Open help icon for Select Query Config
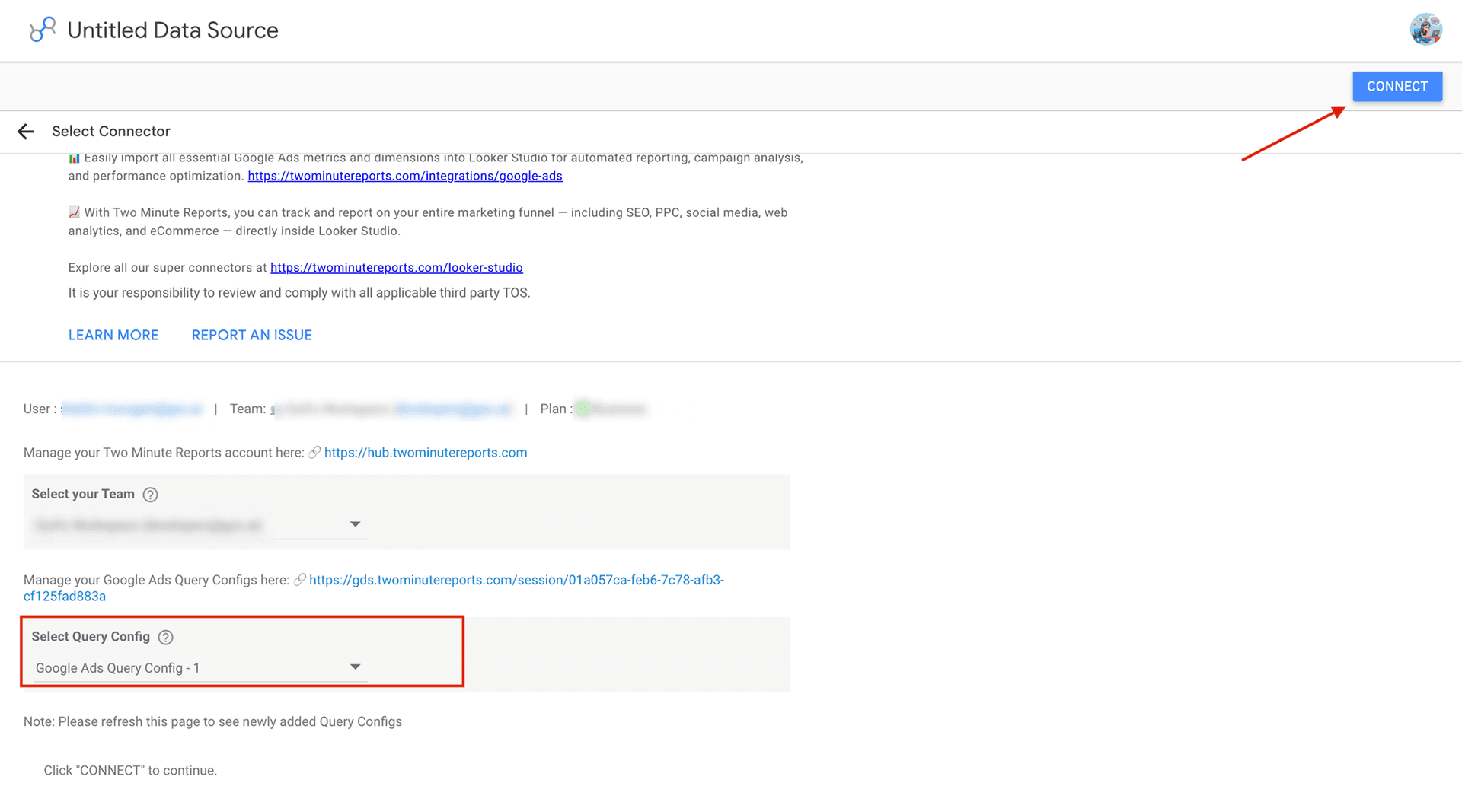This screenshot has width=1462, height=786. coord(166,637)
